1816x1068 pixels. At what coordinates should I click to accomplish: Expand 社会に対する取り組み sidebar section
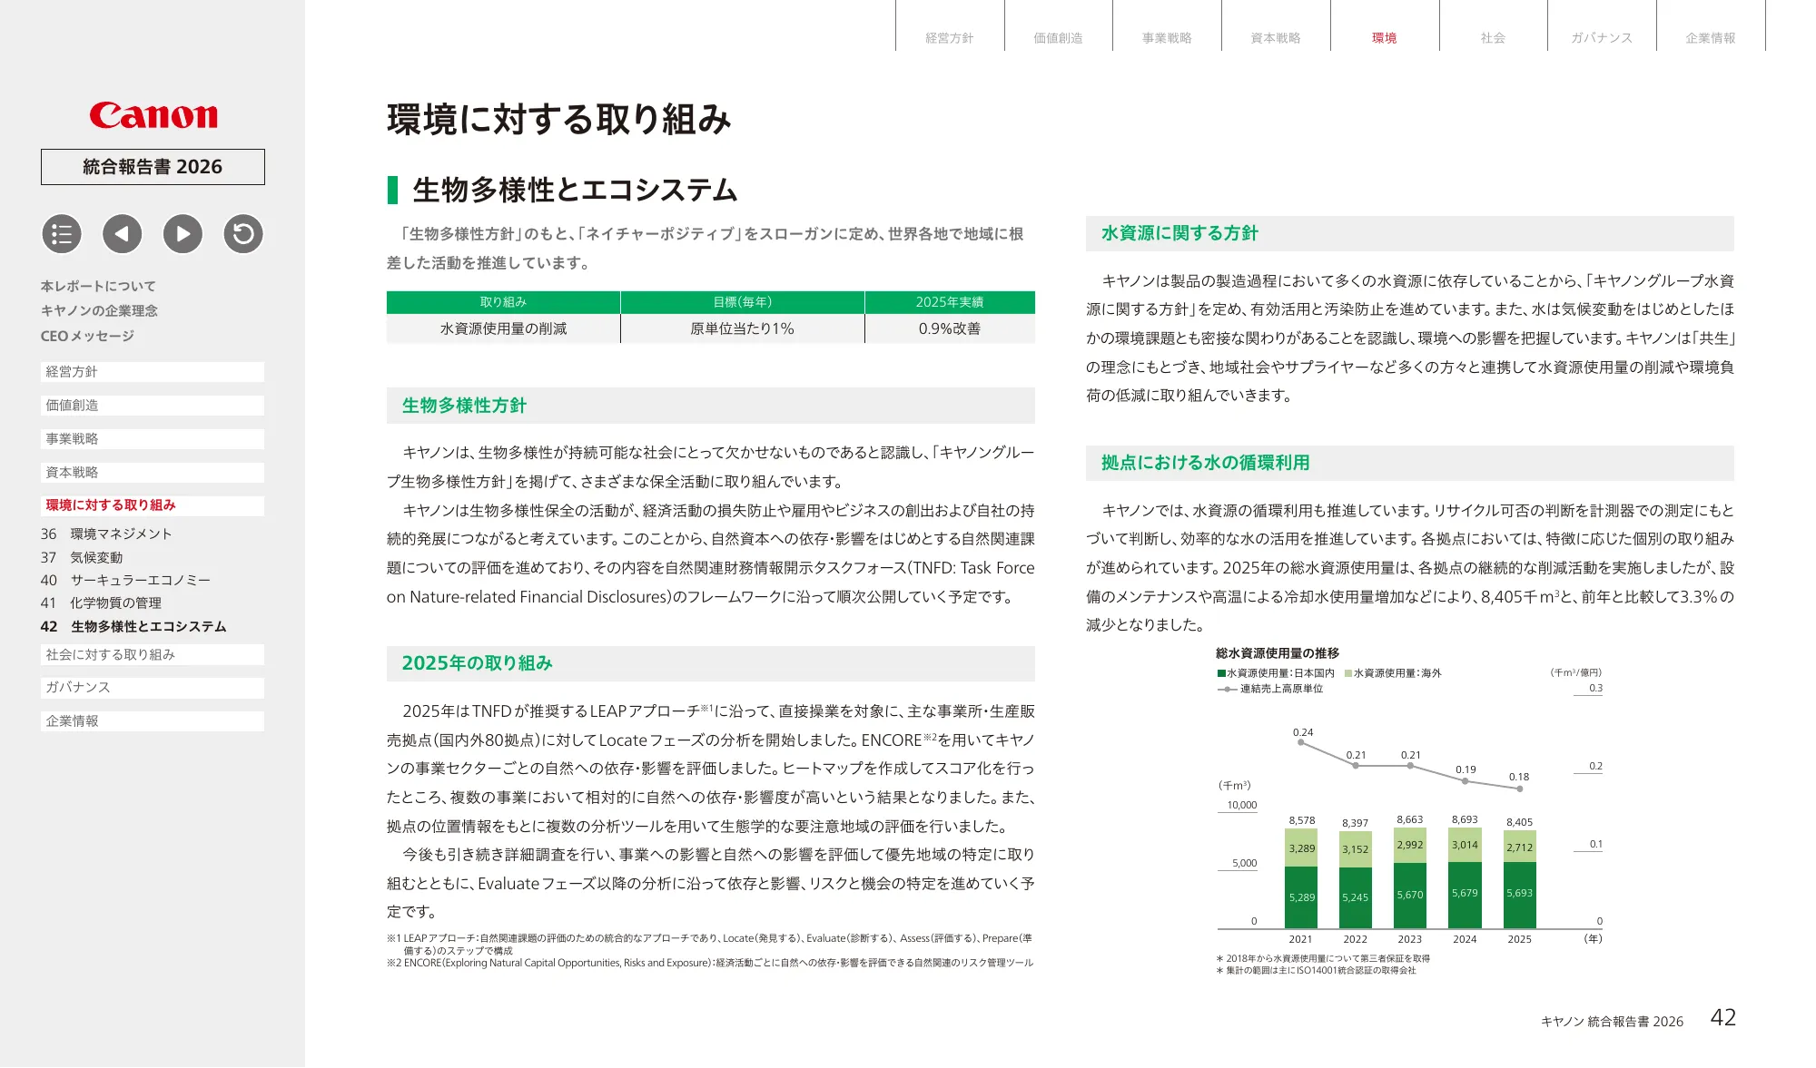[153, 654]
